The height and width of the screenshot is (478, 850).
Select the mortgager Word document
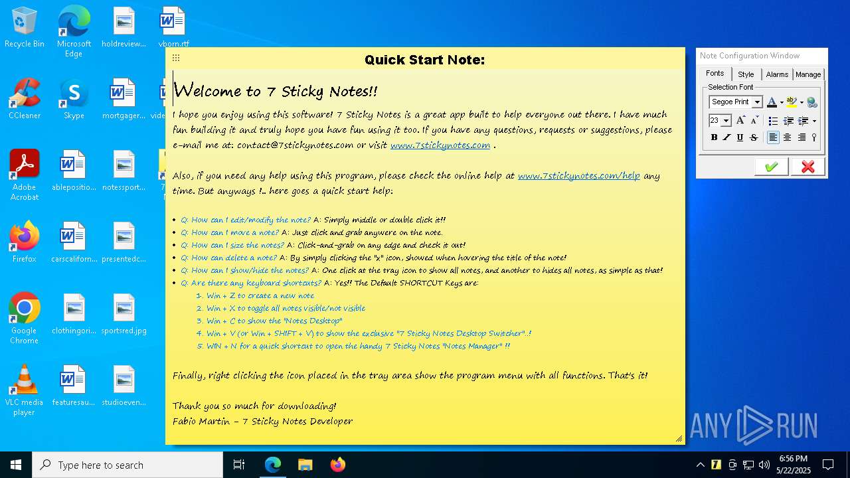click(124, 98)
